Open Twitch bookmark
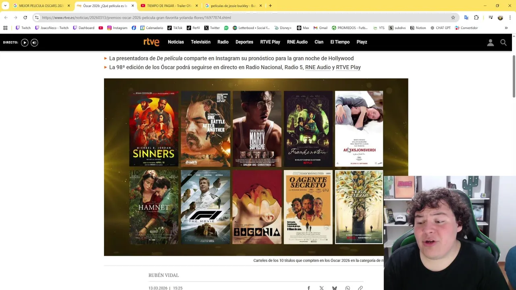This screenshot has height=290, width=516. pos(23,28)
